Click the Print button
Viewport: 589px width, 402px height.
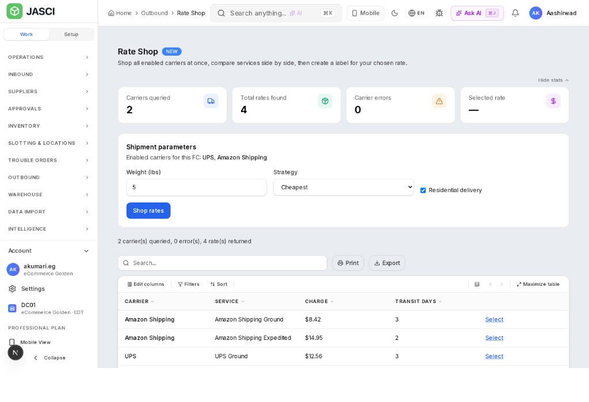(x=348, y=263)
